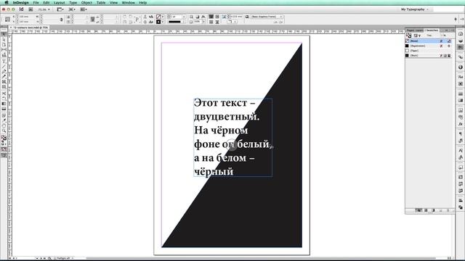
Task: Pick the Selection tool arrow
Action: 4,34
